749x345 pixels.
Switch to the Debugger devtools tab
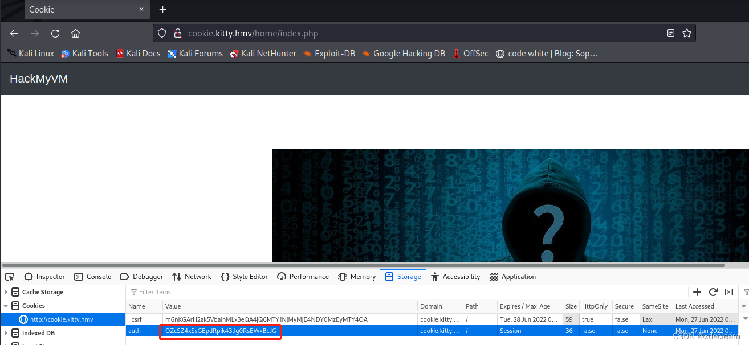[x=141, y=277]
